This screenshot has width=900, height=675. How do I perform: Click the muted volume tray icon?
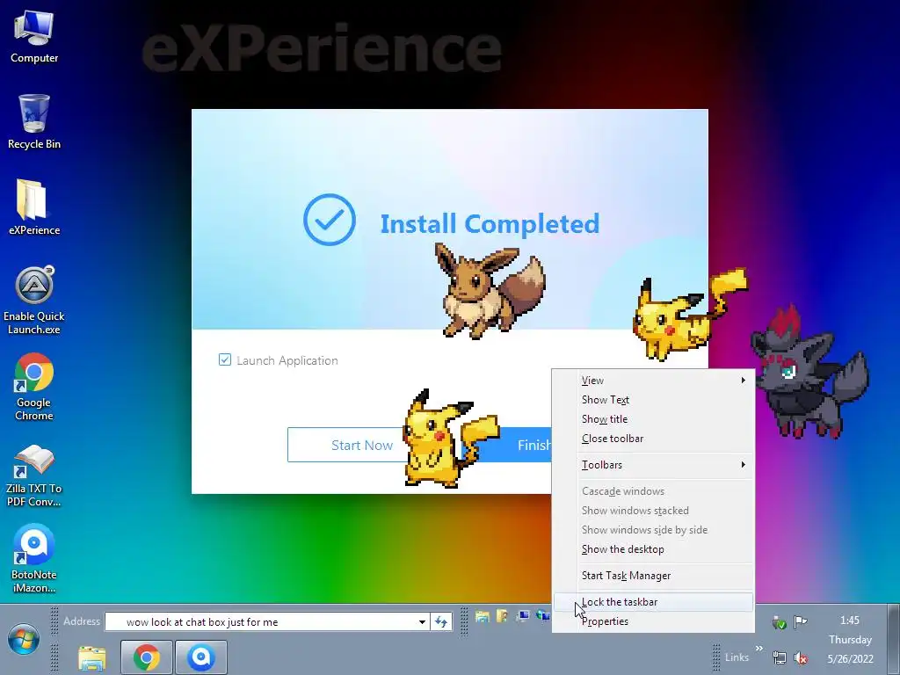click(800, 657)
